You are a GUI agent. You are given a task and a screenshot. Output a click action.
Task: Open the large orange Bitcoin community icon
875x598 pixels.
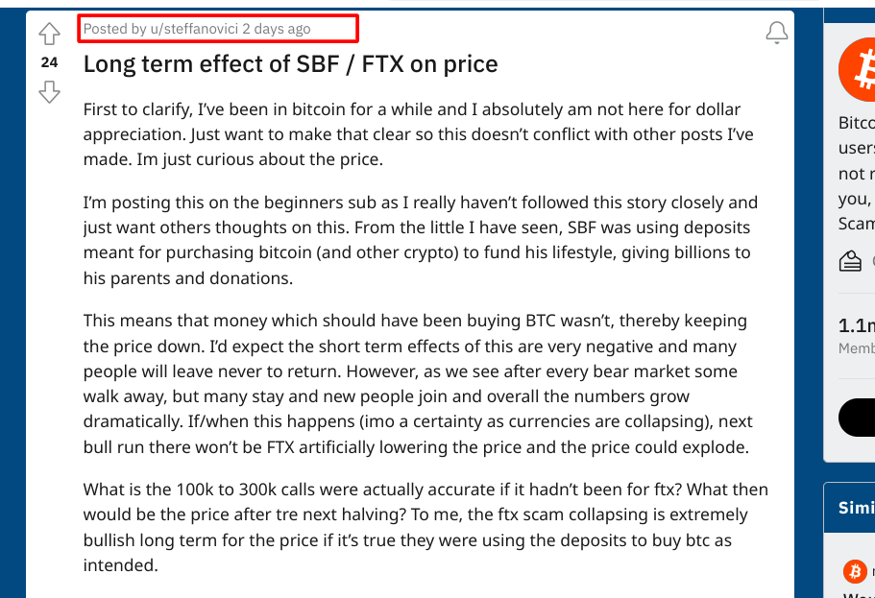pos(857,70)
